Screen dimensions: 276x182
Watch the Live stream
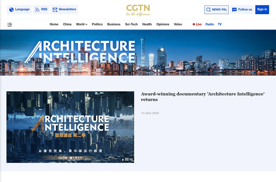click(x=197, y=24)
